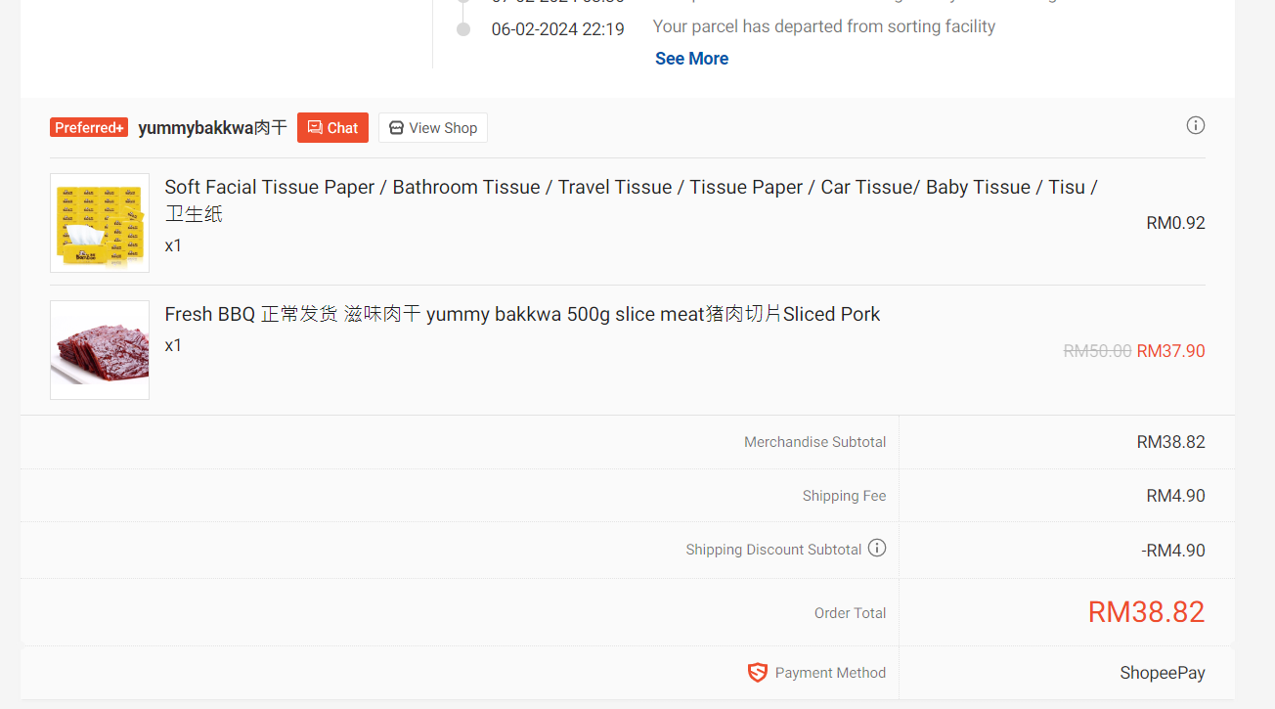Click the 06-02-2024 tracking timeline dot
1275x709 pixels.
tap(463, 29)
